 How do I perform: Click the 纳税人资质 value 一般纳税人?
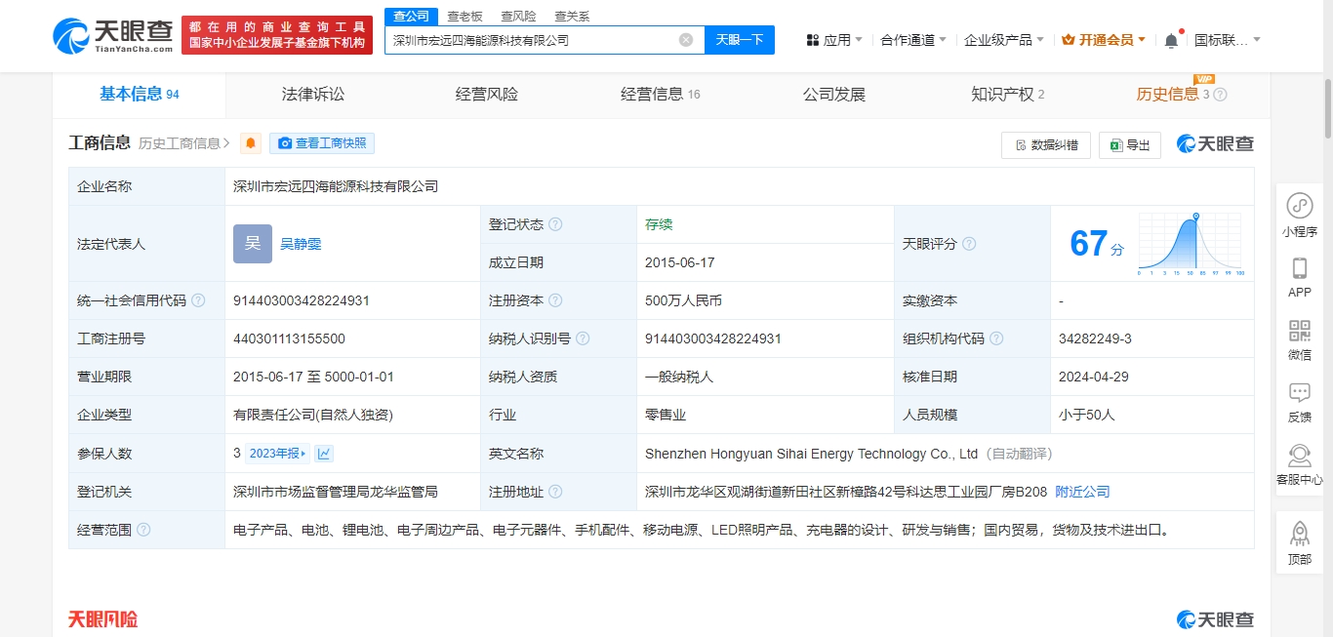(x=679, y=377)
